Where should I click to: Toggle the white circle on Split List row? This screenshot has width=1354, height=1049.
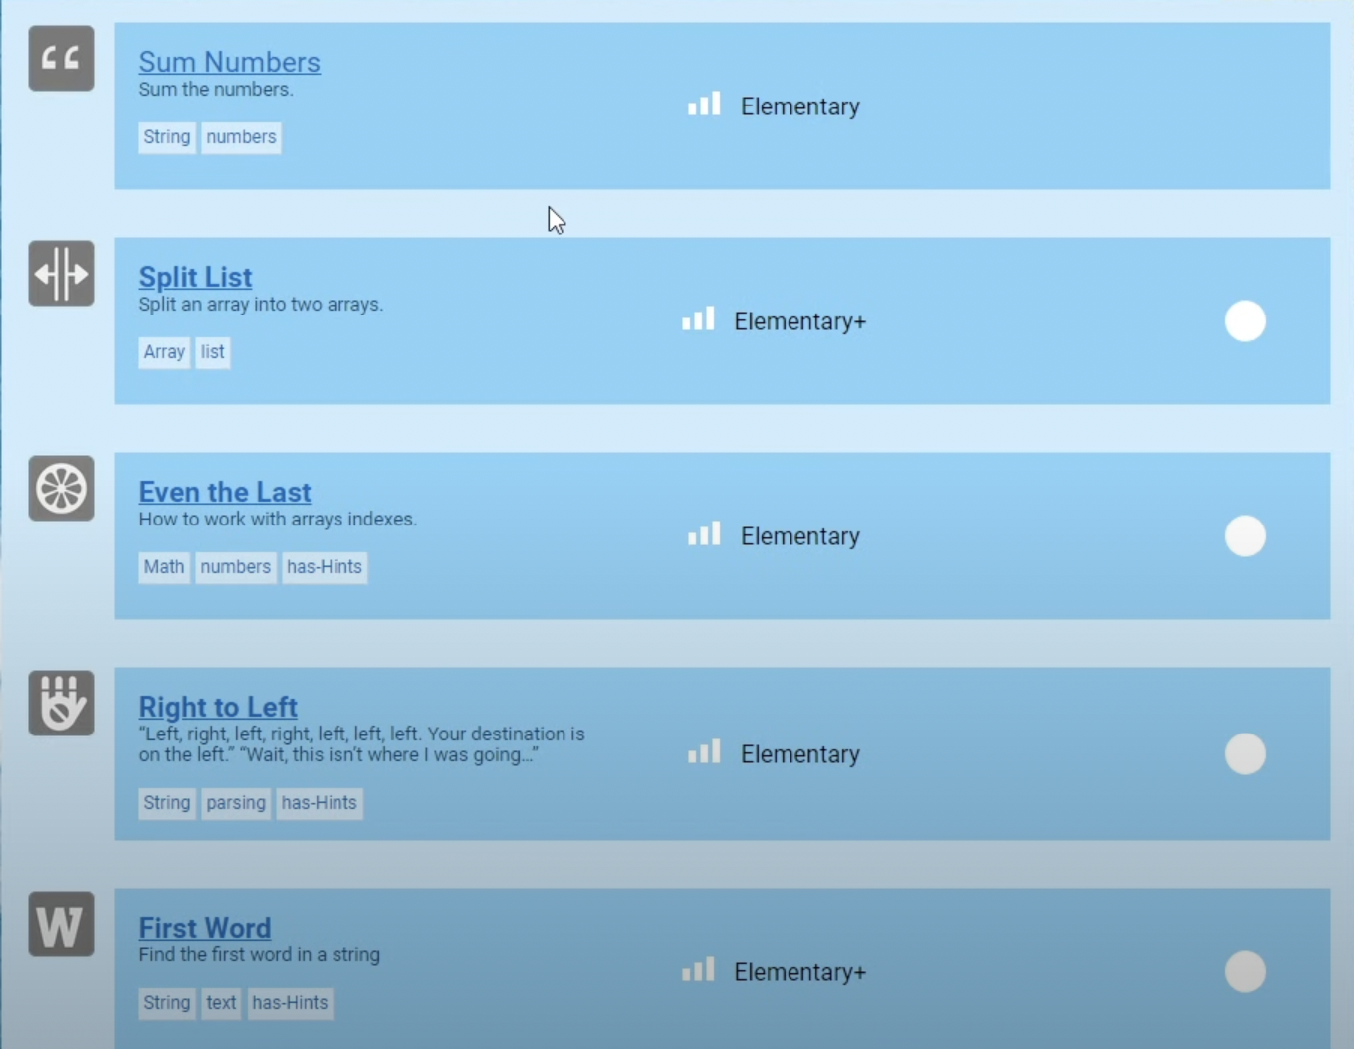coord(1244,320)
